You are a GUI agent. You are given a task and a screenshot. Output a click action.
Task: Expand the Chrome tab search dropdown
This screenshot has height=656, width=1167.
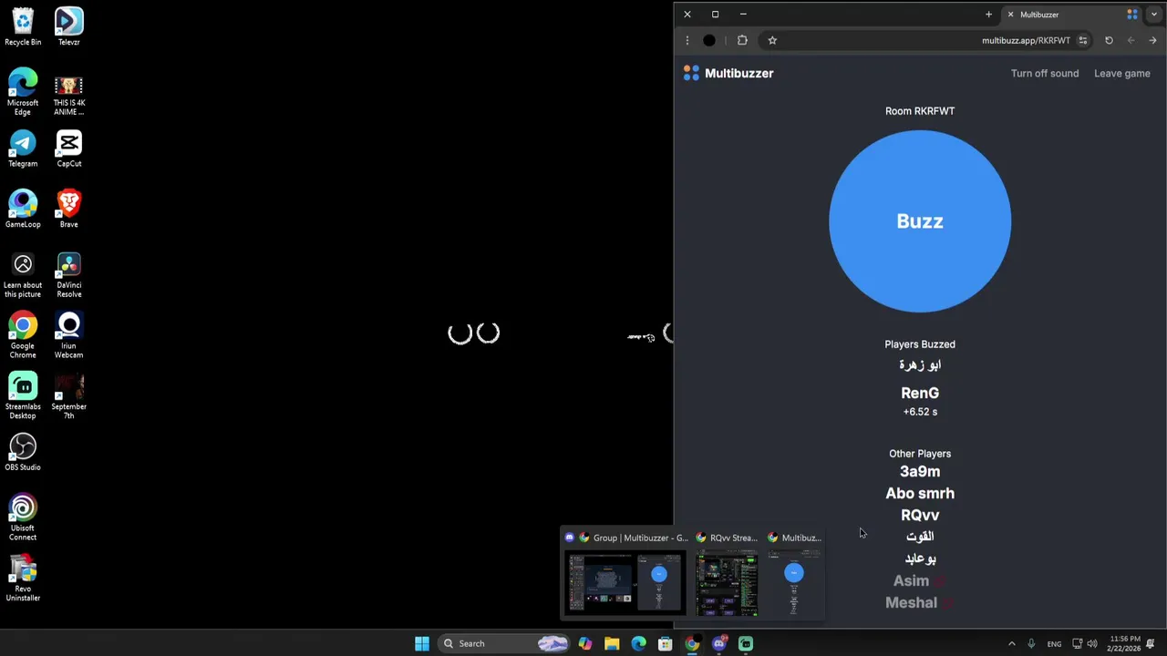1154,15
